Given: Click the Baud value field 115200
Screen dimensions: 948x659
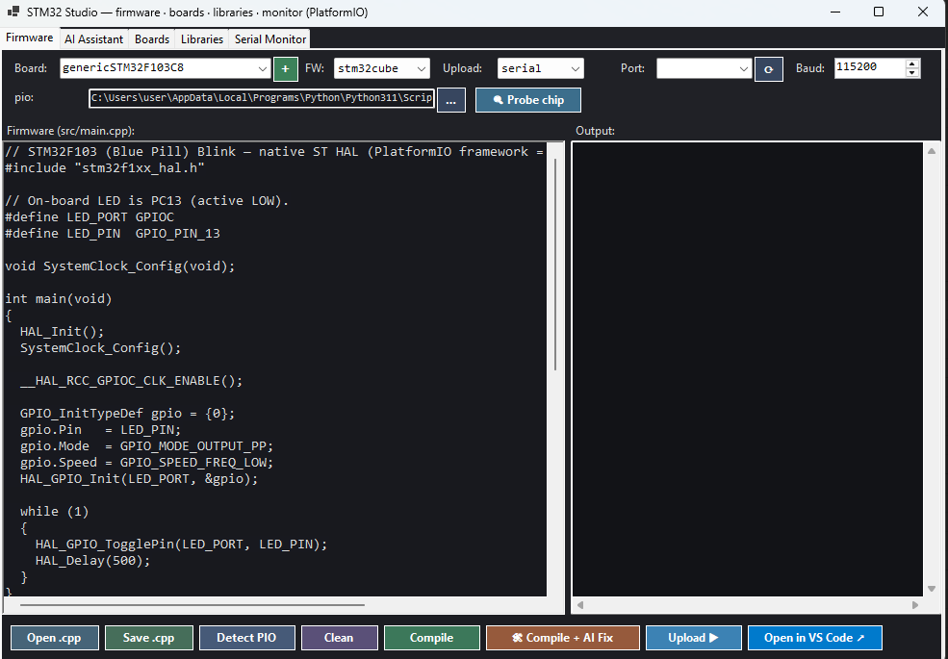Looking at the screenshot, I should tap(869, 67).
